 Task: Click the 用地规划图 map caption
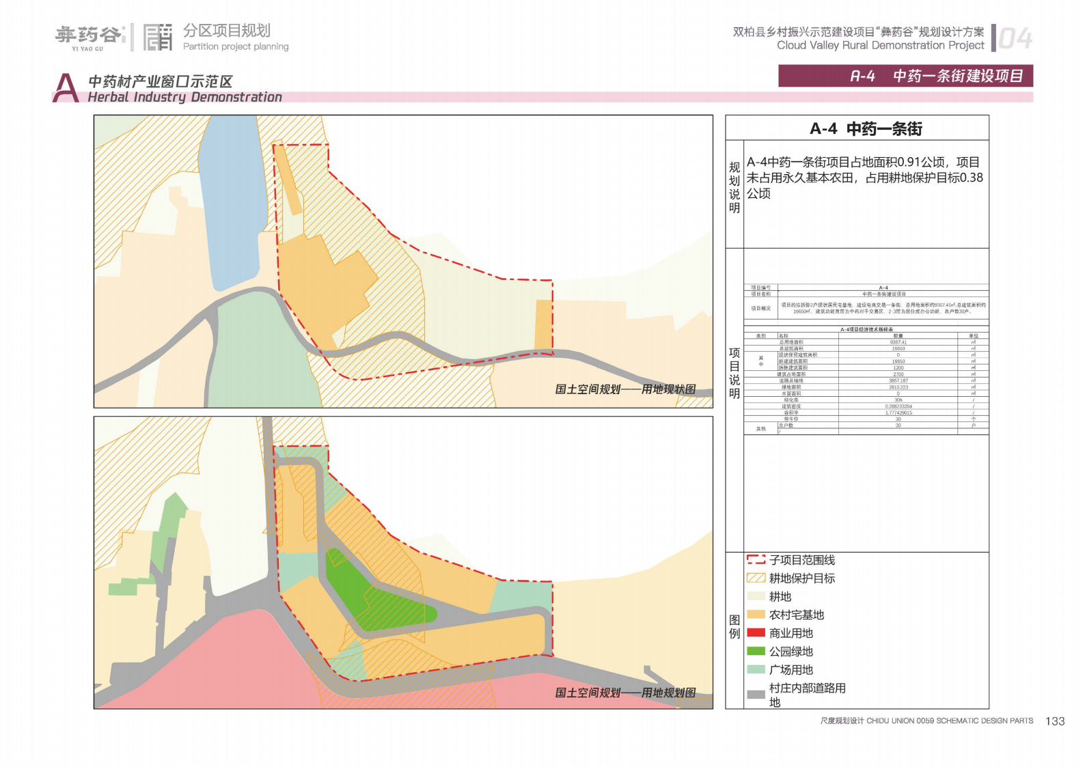[624, 693]
